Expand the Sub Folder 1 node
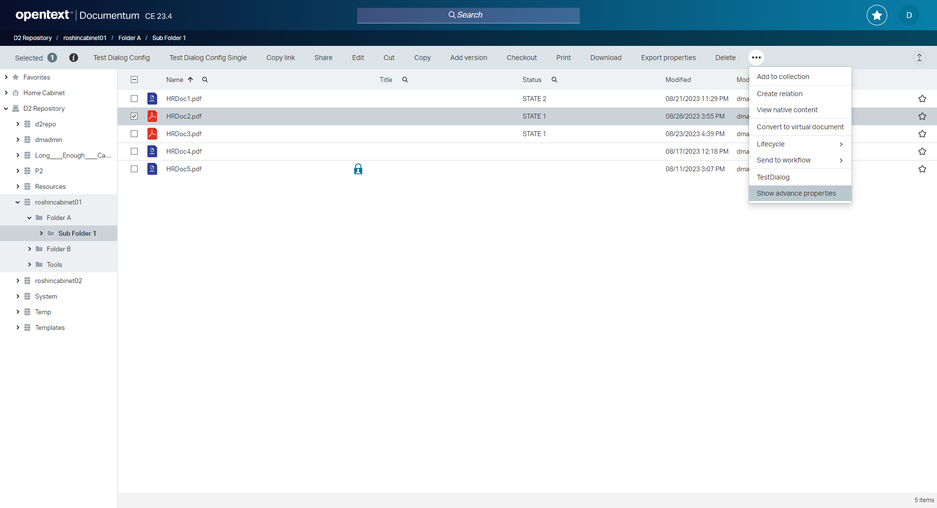Screen dimensions: 937x508 point(41,233)
